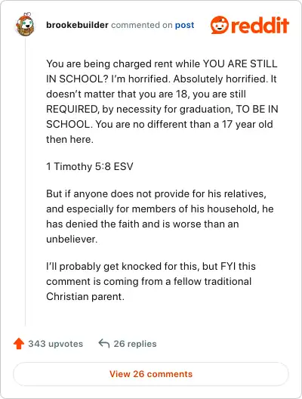The width and height of the screenshot is (302, 399).
Task: Click the reply arrow icon
Action: point(104,344)
